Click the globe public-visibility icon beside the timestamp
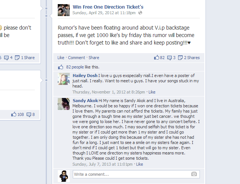This screenshot has height=184, width=240. tap(140, 13)
